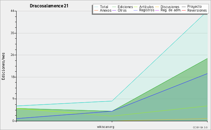Click the Ediciones legend entry

point(122,7)
